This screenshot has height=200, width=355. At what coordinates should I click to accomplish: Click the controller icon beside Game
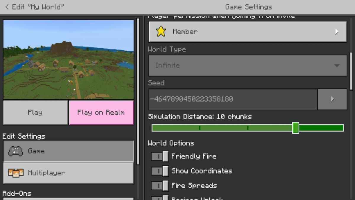click(15, 151)
